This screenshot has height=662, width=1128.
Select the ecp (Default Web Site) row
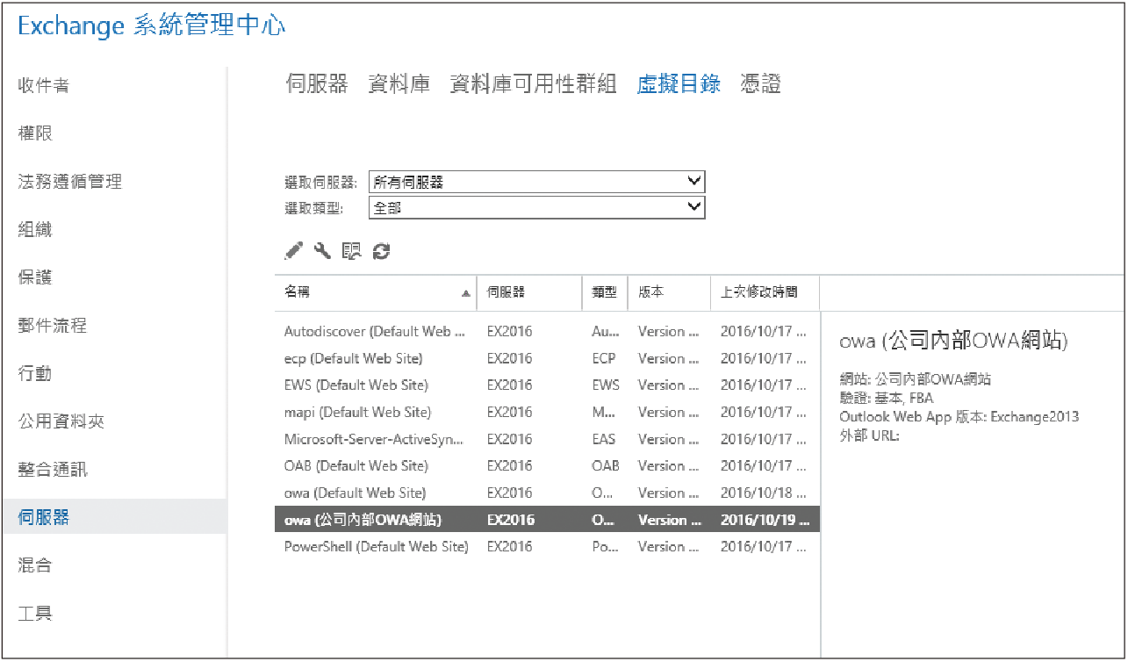pyautogui.click(x=547, y=358)
